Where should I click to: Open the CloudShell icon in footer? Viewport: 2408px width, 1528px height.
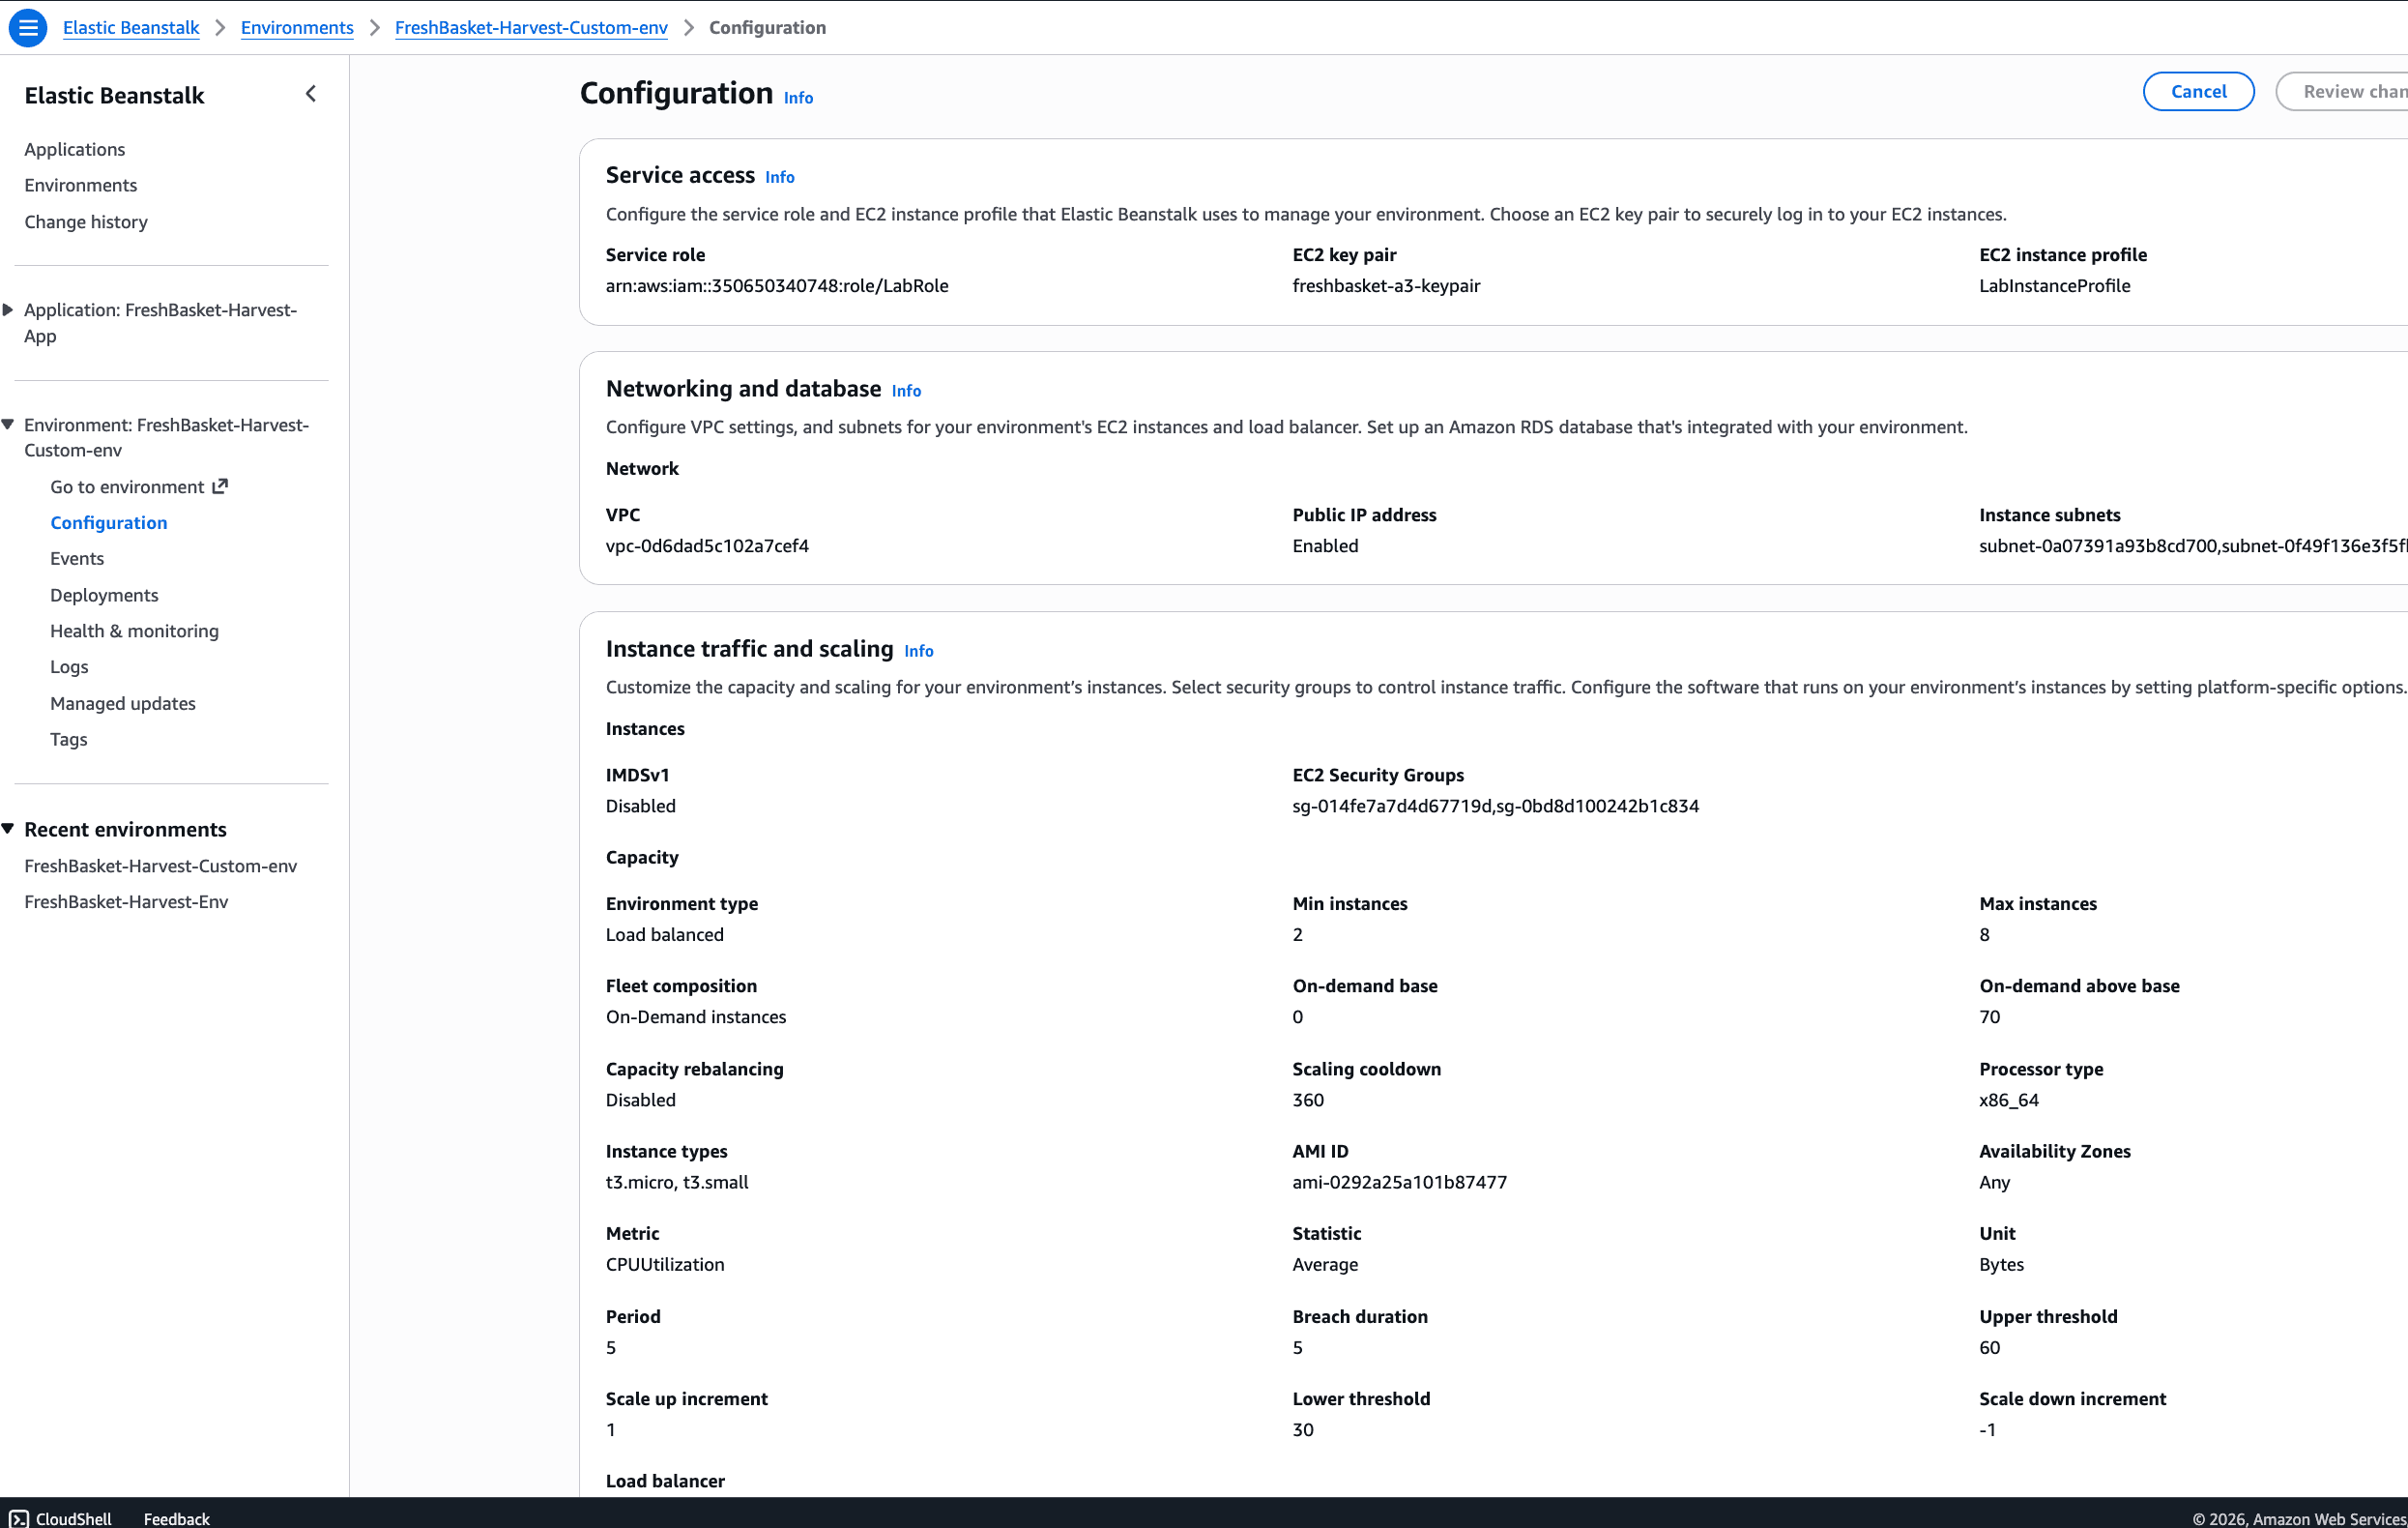[x=18, y=1518]
